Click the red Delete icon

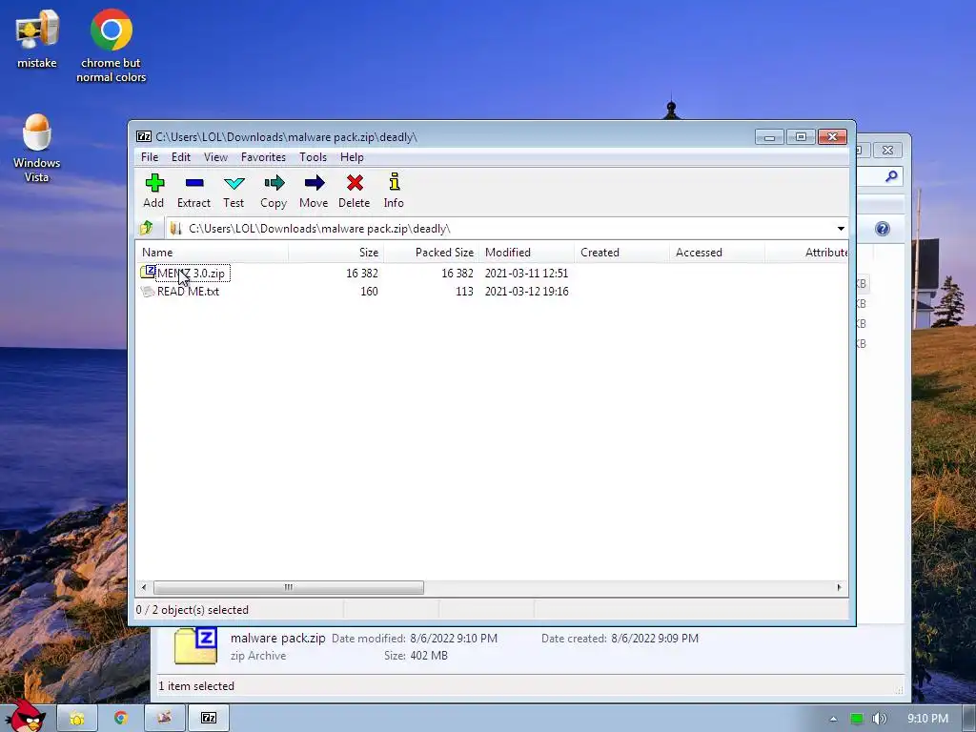coord(355,182)
